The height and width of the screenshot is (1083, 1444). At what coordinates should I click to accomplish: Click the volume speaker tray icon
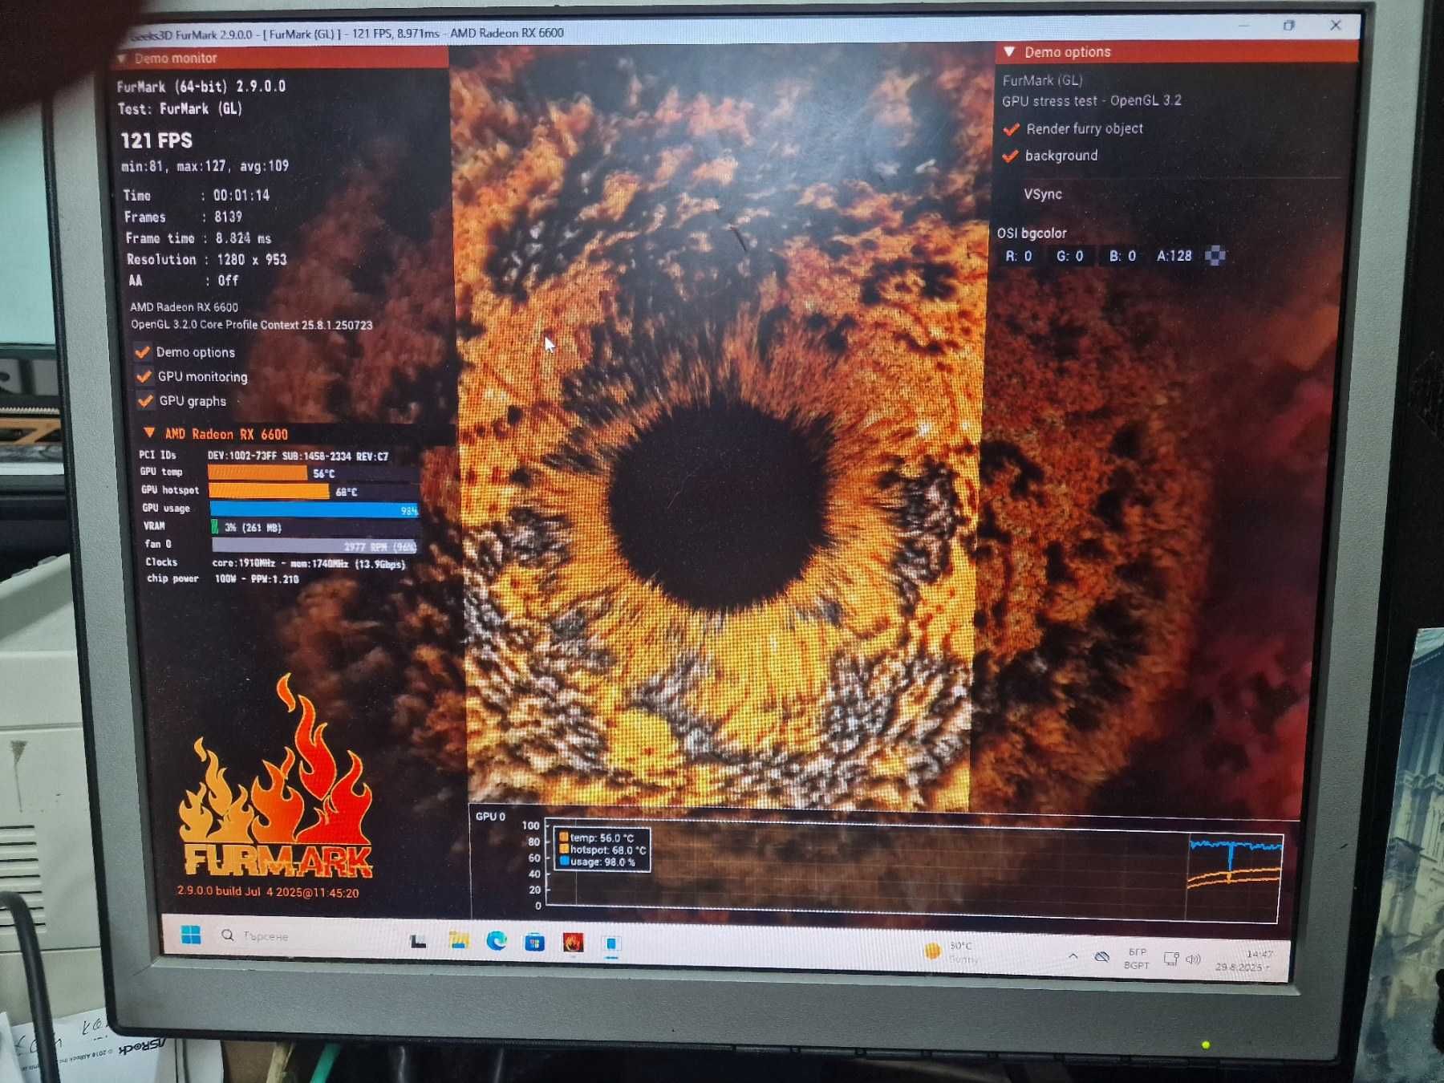coord(1193,959)
